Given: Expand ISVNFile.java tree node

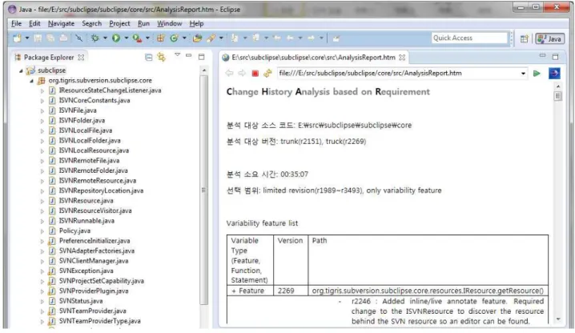Looking at the screenshot, I should tap(42, 110).
